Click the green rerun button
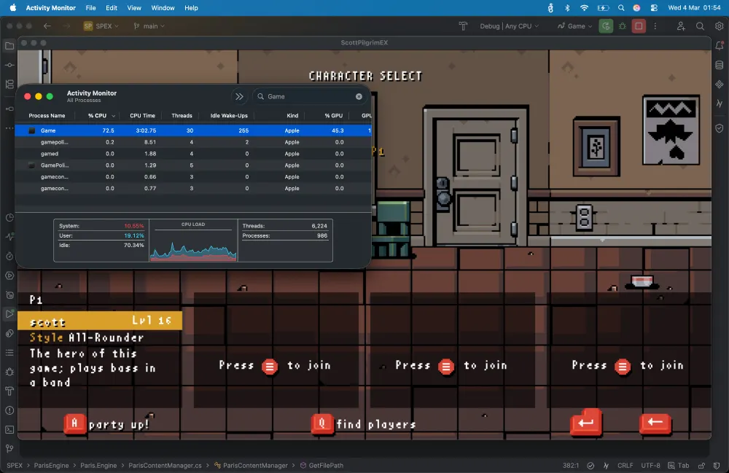The image size is (729, 473). [x=606, y=26]
